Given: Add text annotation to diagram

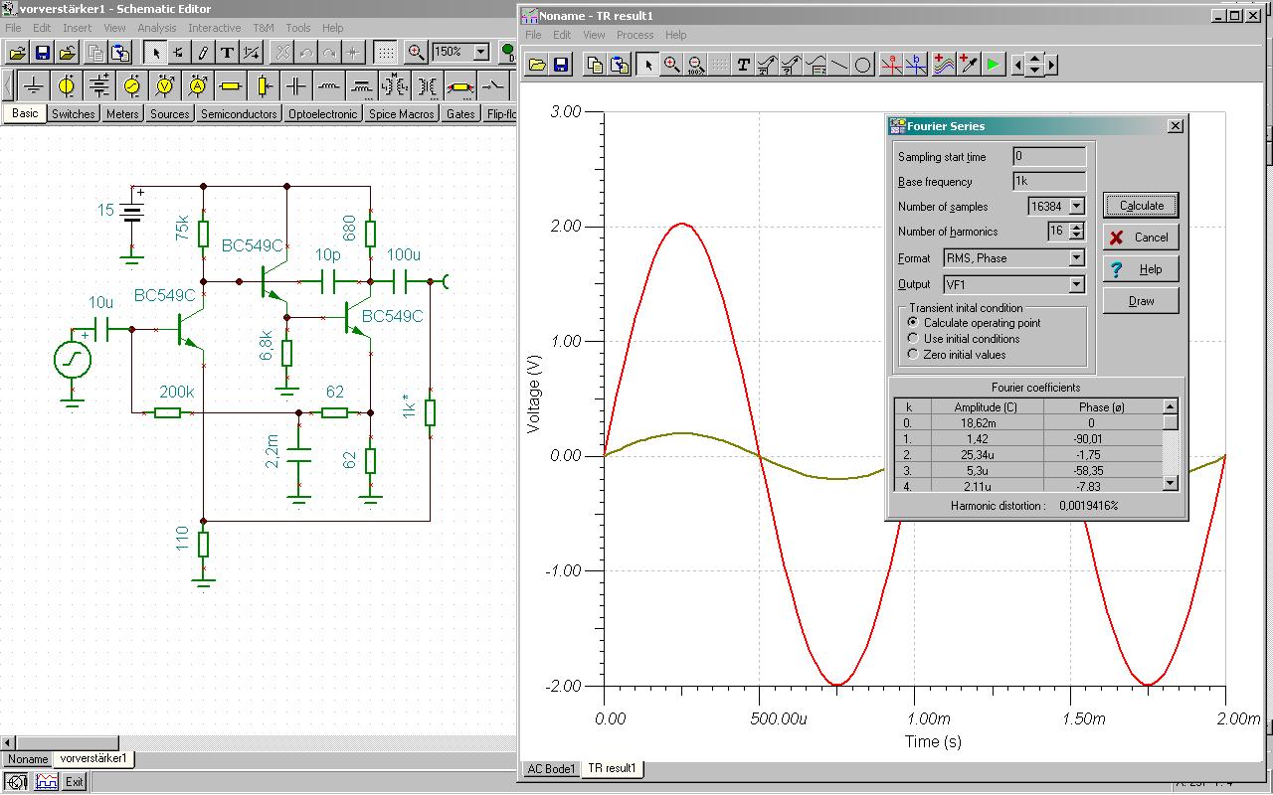Looking at the screenshot, I should click(744, 66).
